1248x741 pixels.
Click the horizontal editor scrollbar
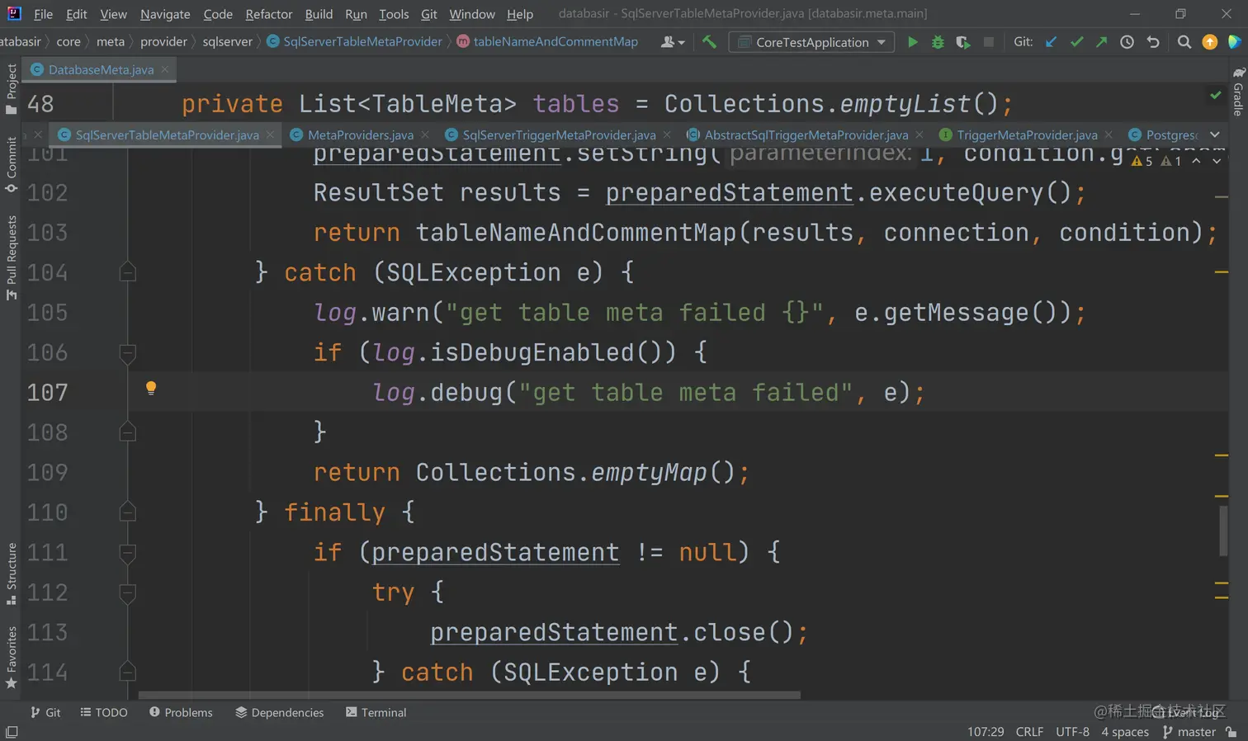tap(470, 695)
